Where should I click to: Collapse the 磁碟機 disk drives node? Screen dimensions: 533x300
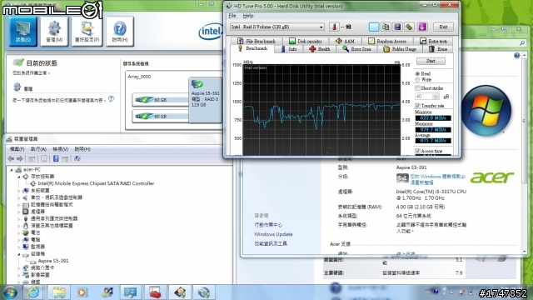(19, 253)
